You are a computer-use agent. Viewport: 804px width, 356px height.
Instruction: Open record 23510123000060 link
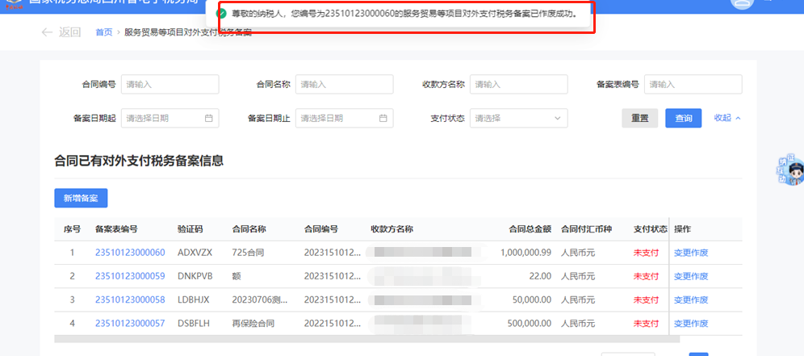129,253
